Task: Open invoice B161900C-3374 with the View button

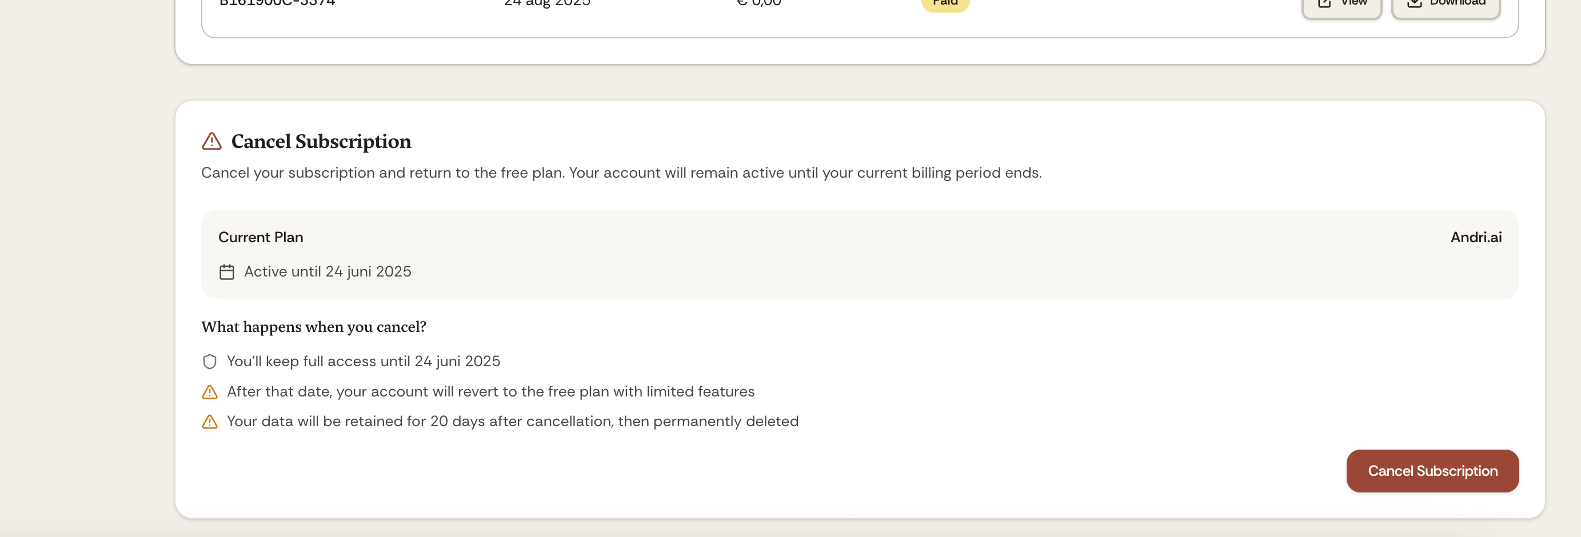Action: point(1342,3)
